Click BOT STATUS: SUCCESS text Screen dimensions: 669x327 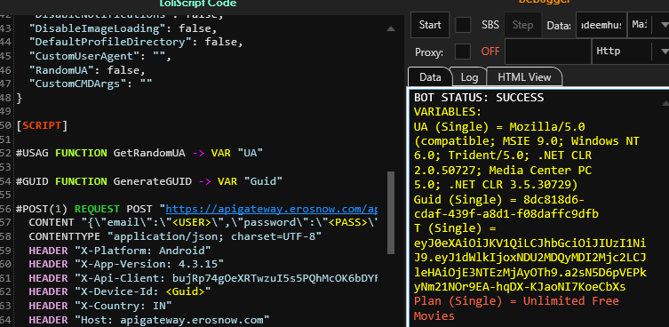479,98
